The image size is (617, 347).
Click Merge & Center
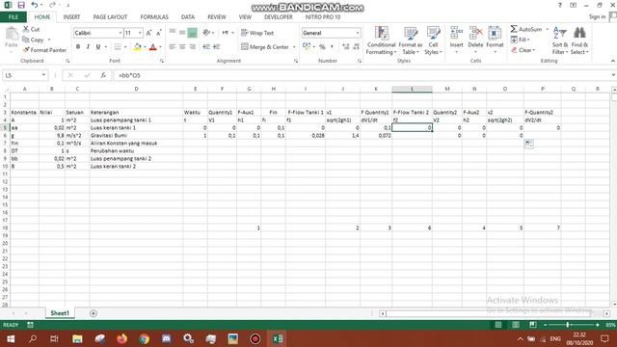pos(265,47)
